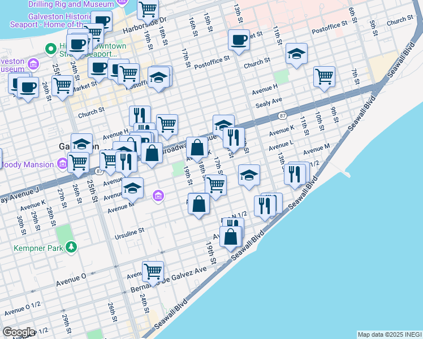
Task: Click the purple museum pin left of 25th St
Action: (x=34, y=64)
